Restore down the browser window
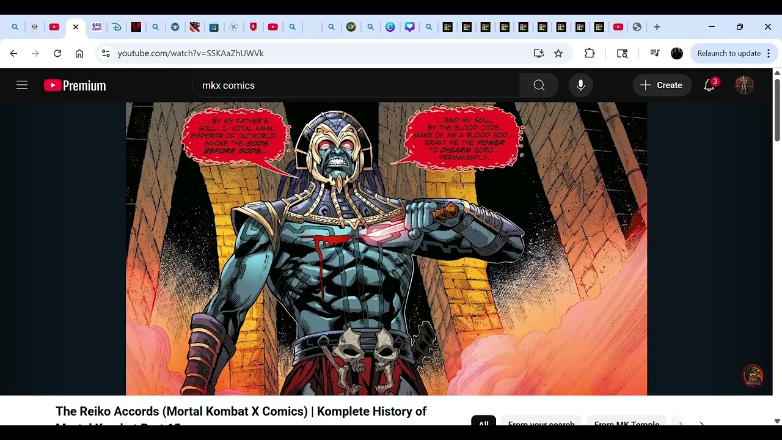This screenshot has width=782, height=440. pos(739,27)
